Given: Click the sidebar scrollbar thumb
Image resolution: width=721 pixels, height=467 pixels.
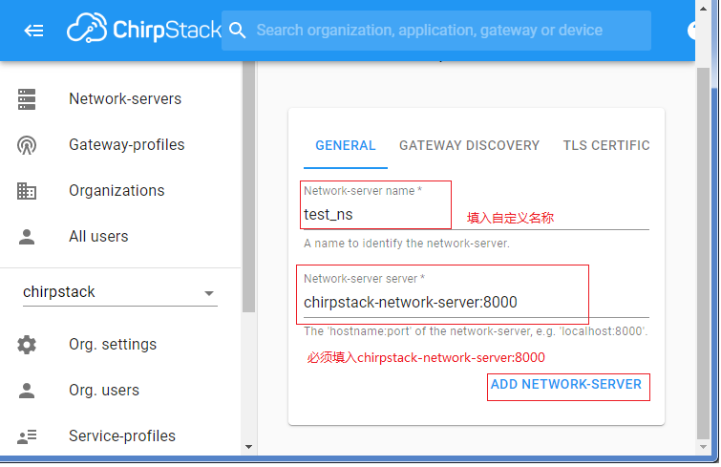Looking at the screenshot, I should pyautogui.click(x=248, y=186).
